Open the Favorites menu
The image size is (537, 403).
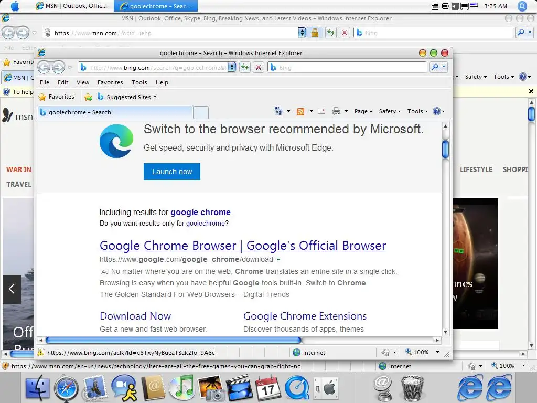110,82
